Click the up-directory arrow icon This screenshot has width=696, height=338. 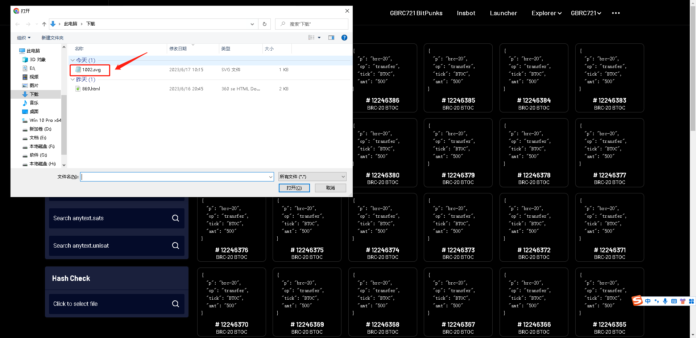(44, 24)
